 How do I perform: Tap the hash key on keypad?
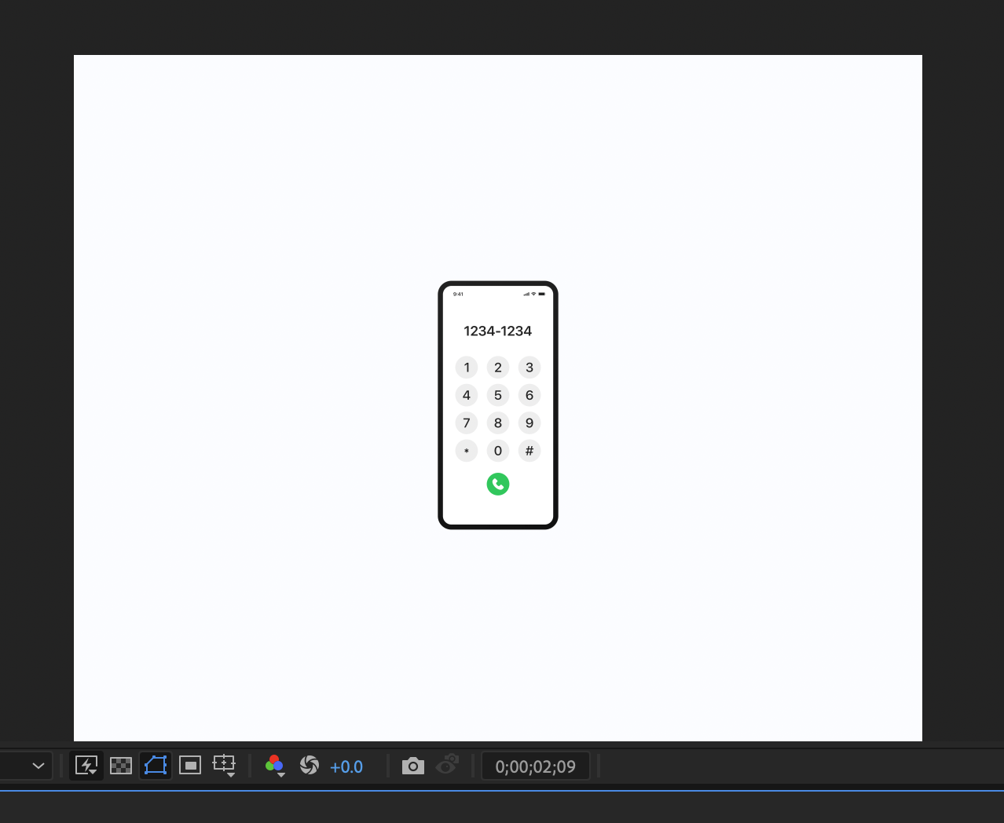click(529, 451)
